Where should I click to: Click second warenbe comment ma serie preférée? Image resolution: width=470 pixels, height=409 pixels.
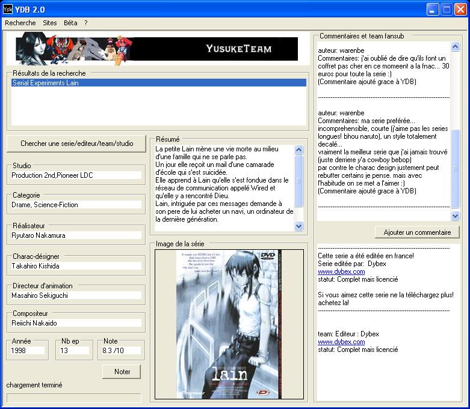point(383,152)
